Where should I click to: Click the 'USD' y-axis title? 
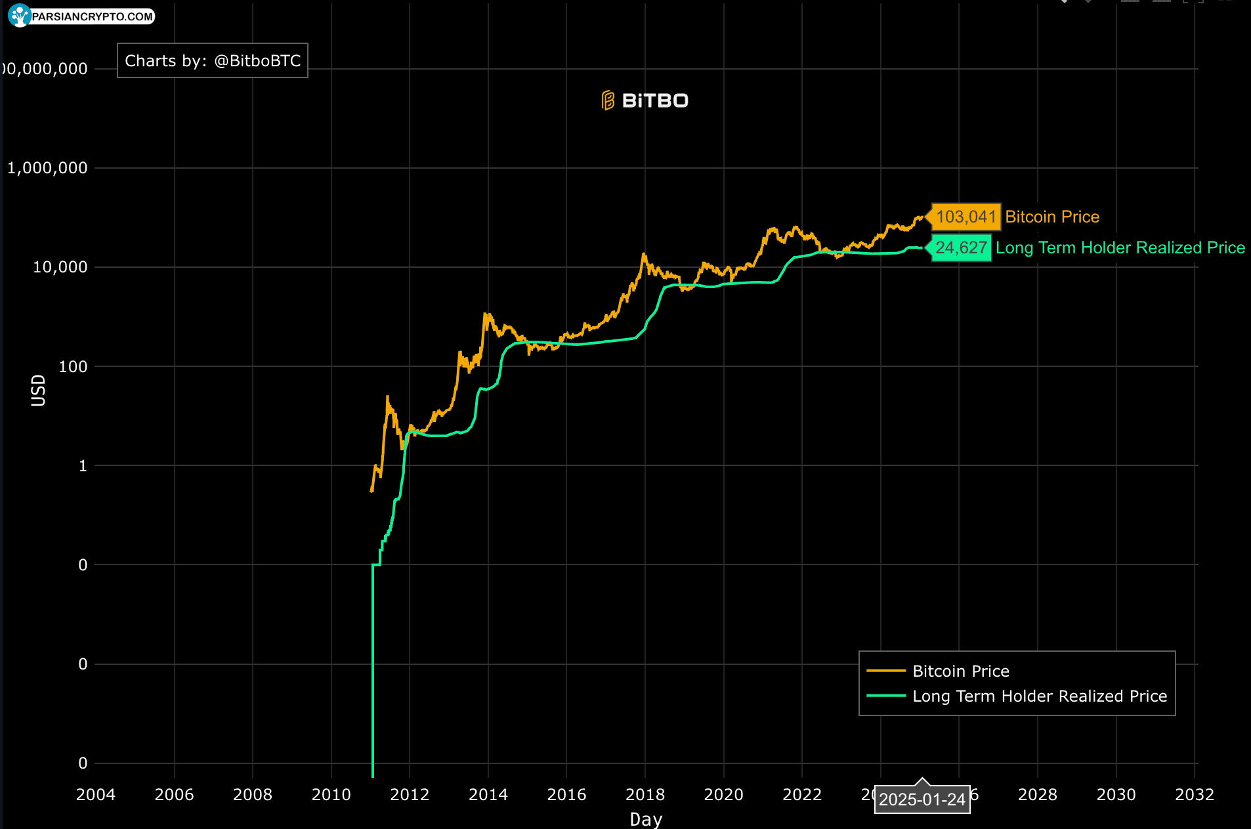click(x=38, y=391)
